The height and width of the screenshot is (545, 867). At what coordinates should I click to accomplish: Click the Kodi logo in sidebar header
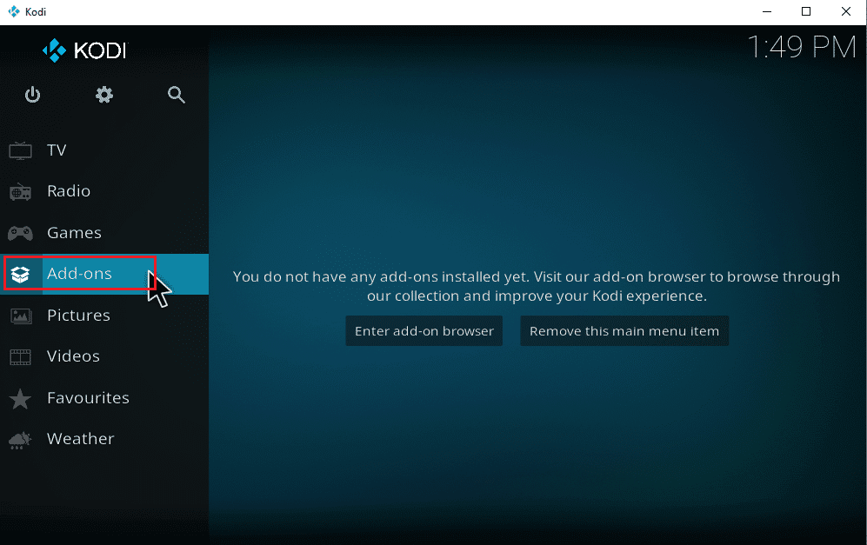point(84,51)
